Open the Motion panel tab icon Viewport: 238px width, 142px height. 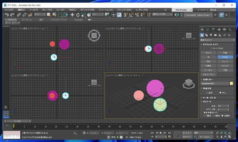pos(219,29)
